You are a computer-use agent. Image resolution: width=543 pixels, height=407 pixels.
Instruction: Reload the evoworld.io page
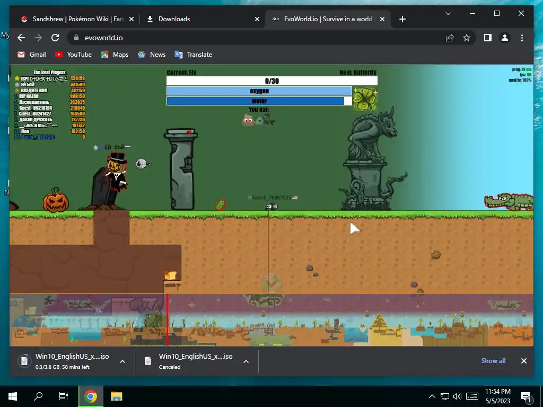point(55,38)
